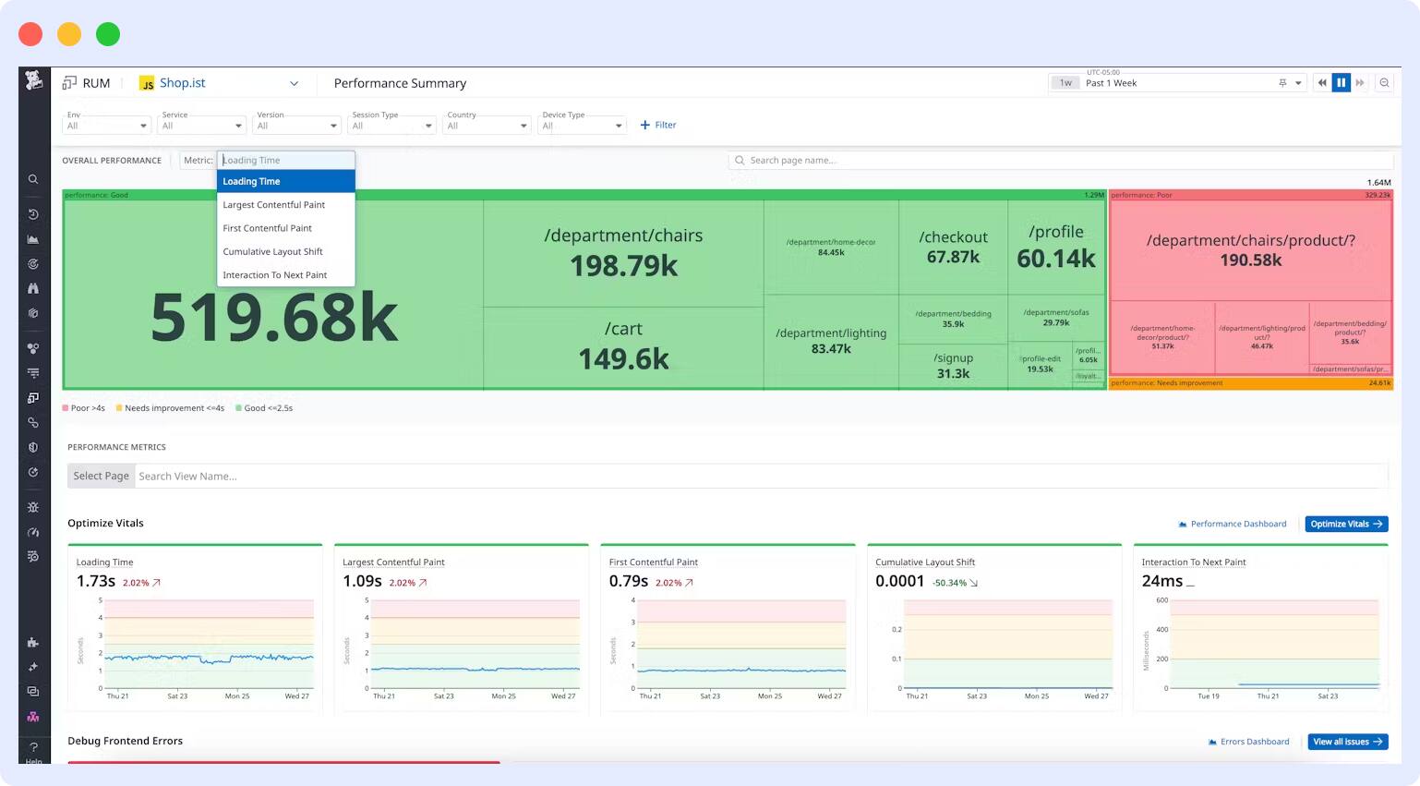Open the checklist-gear icon in sidebar
This screenshot has height=786, width=1420.
[33, 556]
